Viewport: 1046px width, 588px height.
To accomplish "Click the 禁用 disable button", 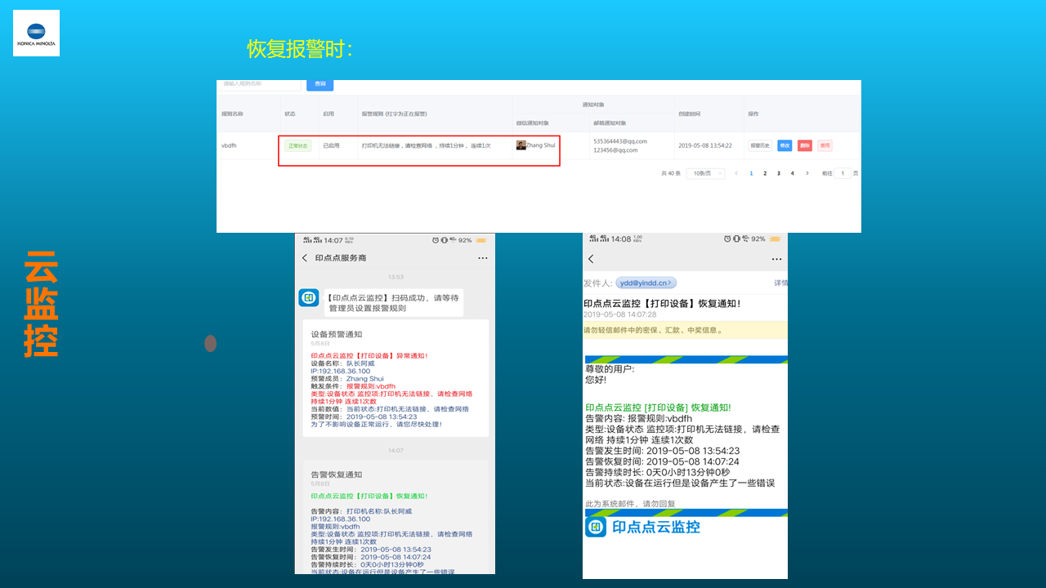I will [825, 145].
